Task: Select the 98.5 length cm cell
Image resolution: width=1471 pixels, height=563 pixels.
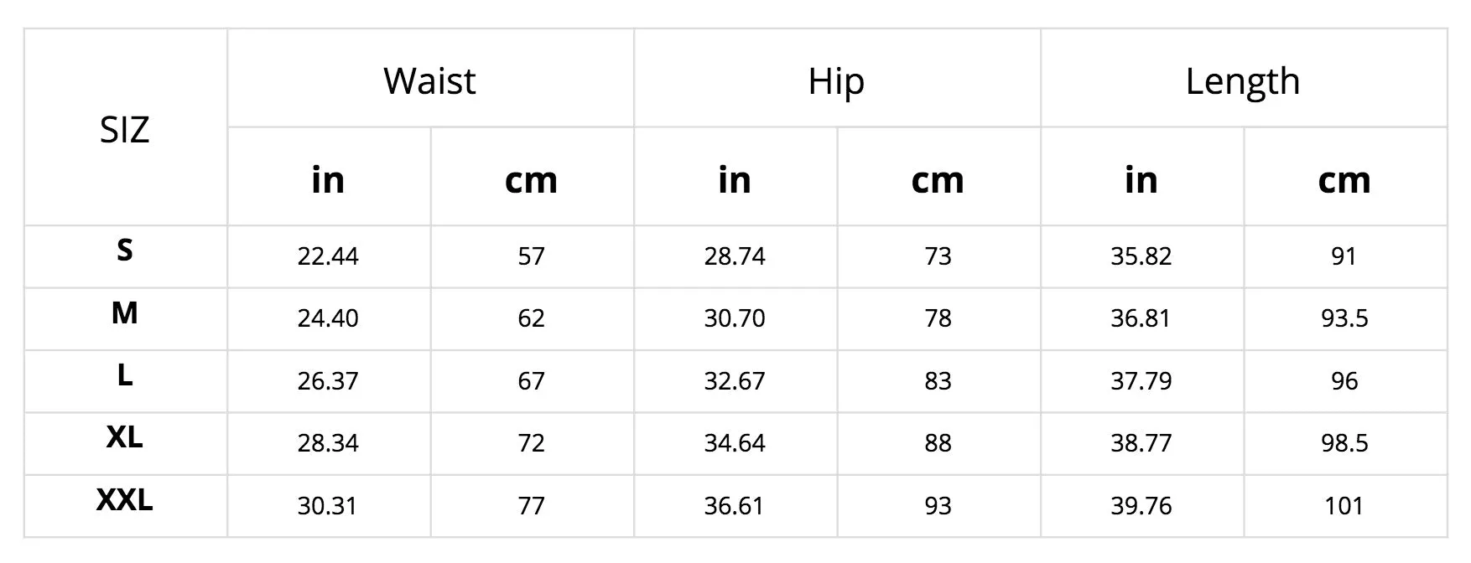Action: [1345, 443]
